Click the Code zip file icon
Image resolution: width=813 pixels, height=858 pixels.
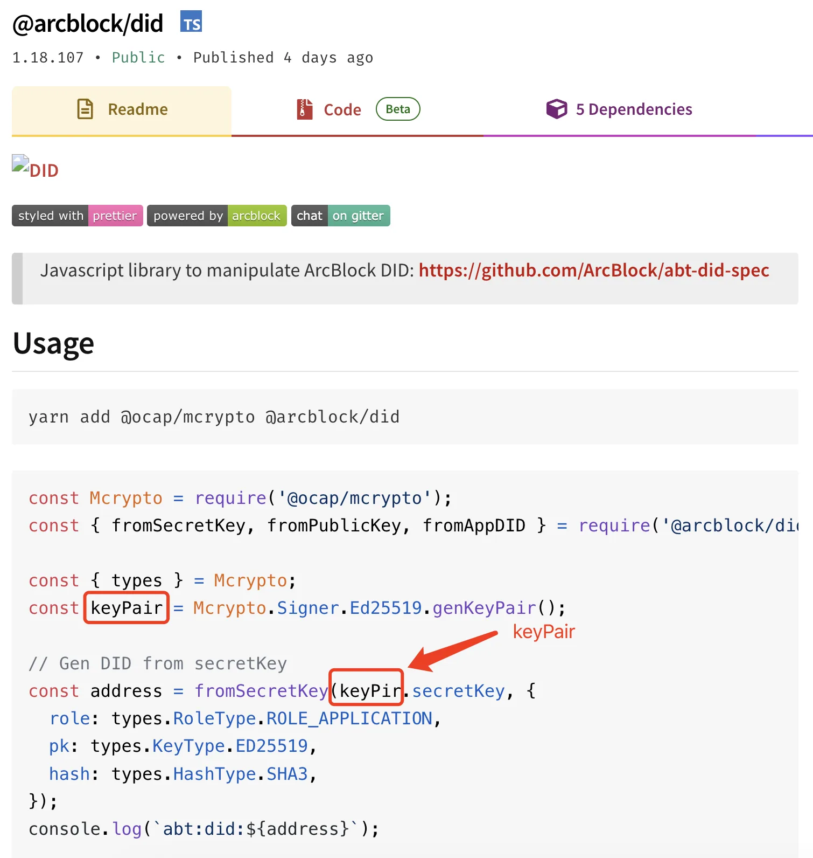click(305, 109)
